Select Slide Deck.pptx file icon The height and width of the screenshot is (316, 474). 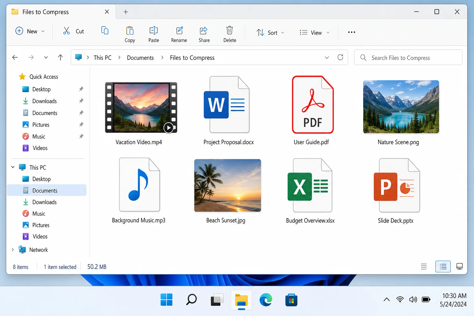[x=397, y=185]
